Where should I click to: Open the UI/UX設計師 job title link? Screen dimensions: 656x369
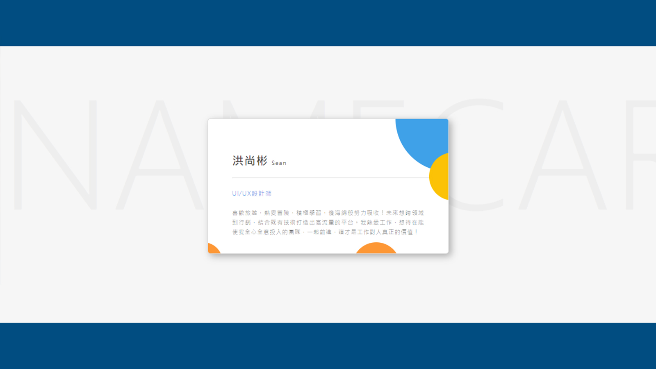click(x=252, y=194)
